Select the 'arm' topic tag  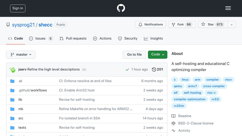(197, 80)
